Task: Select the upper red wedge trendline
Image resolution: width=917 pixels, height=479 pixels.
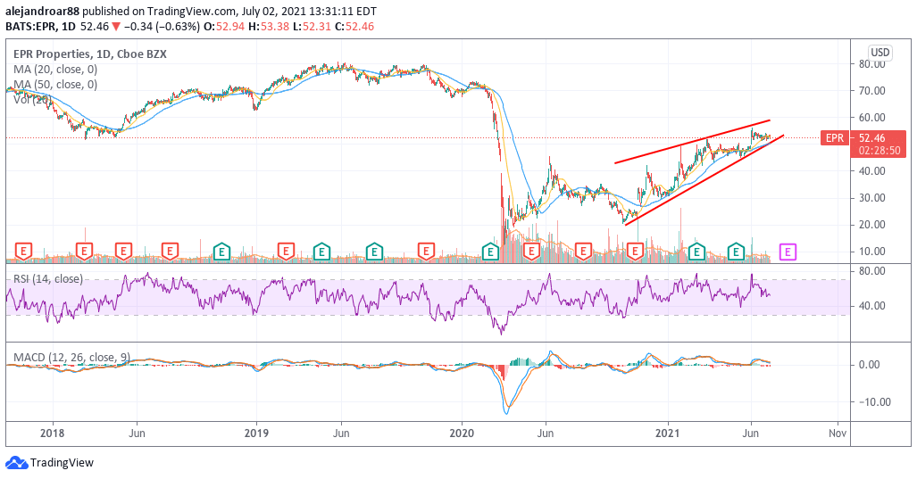Action: (x=692, y=141)
